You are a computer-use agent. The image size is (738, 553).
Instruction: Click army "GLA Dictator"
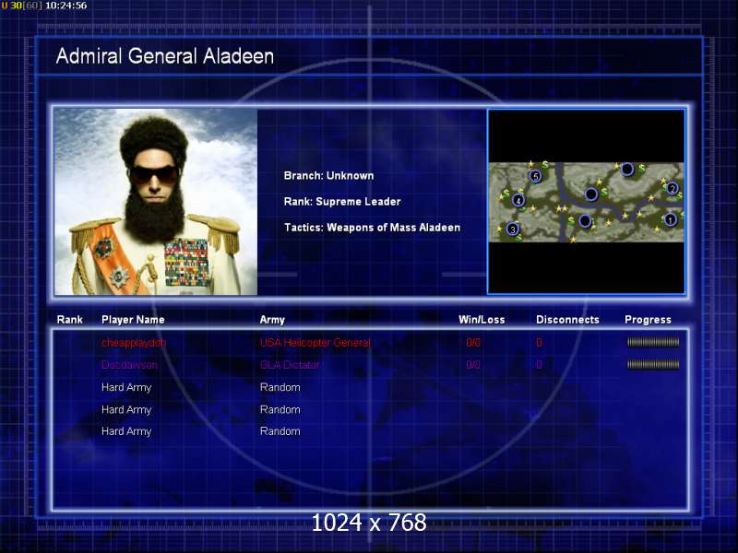(290, 365)
